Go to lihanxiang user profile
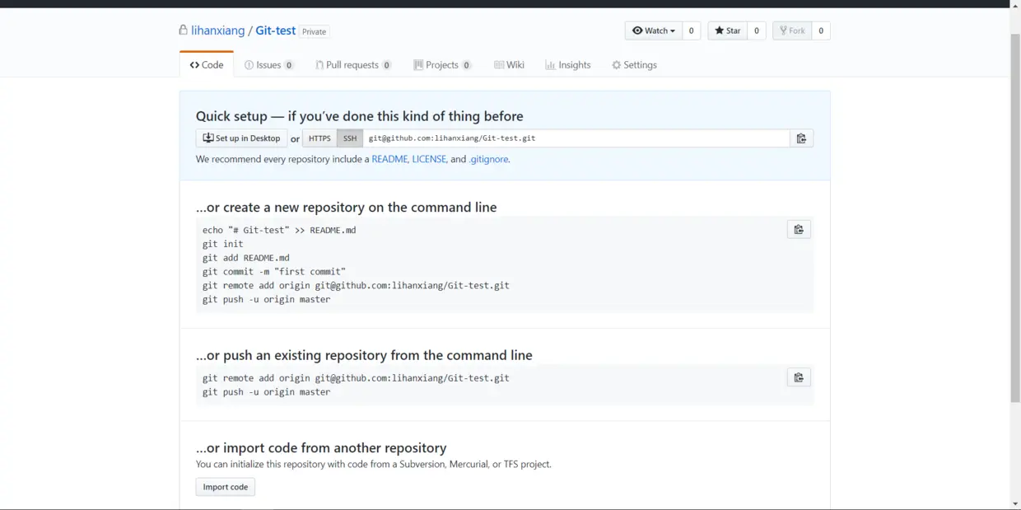1021x510 pixels. click(218, 30)
